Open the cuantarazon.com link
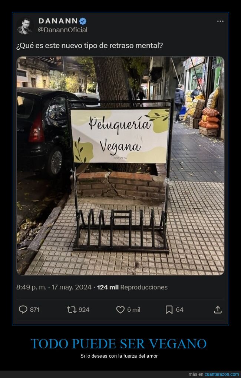 click(222, 374)
